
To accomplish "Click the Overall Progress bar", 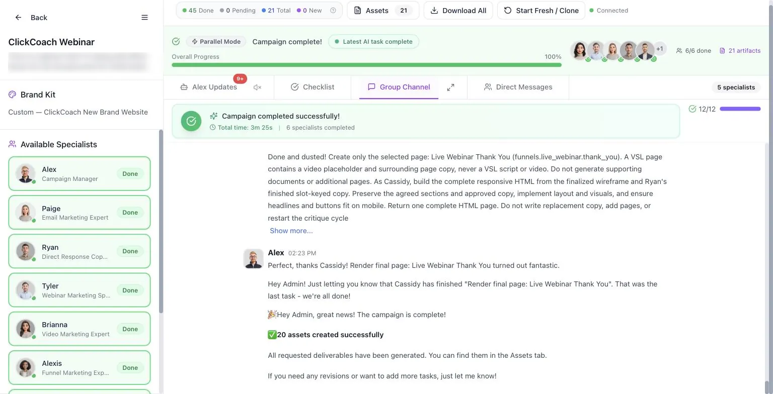I will click(366, 65).
